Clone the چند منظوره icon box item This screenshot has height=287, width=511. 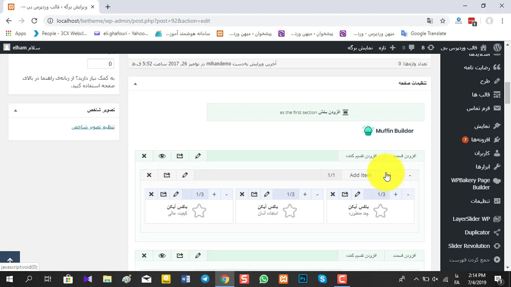pos(345,194)
